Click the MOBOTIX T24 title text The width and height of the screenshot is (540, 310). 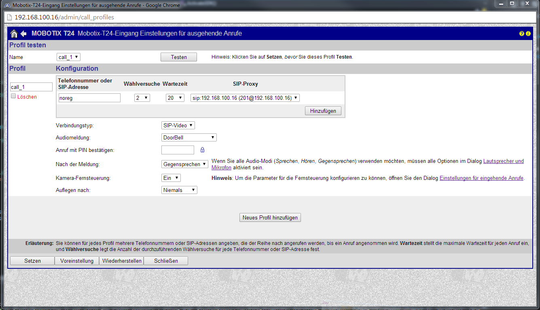(53, 34)
